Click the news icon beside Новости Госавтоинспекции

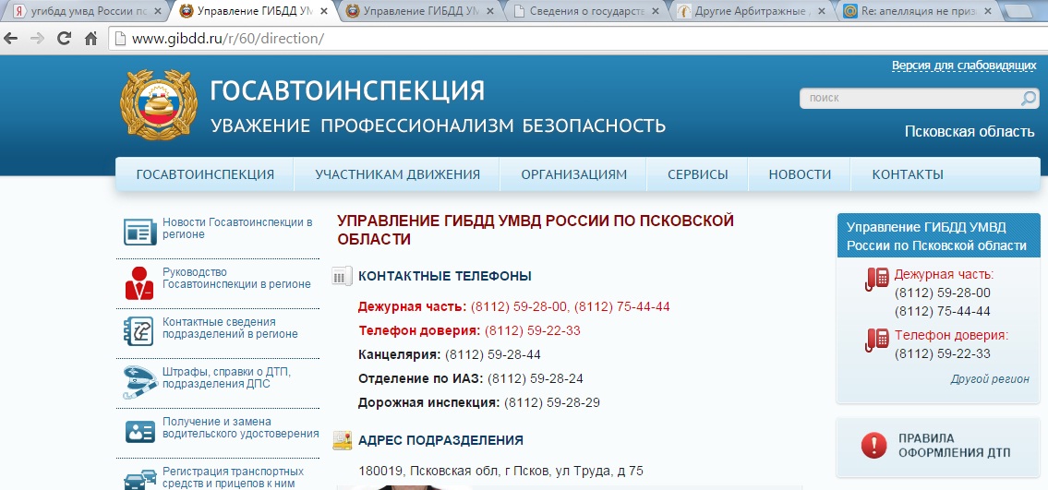(x=139, y=231)
